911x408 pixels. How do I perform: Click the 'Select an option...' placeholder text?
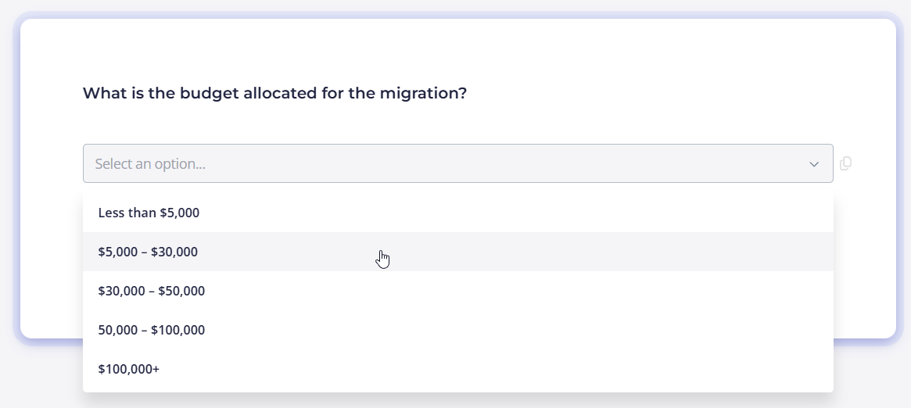pyautogui.click(x=150, y=164)
